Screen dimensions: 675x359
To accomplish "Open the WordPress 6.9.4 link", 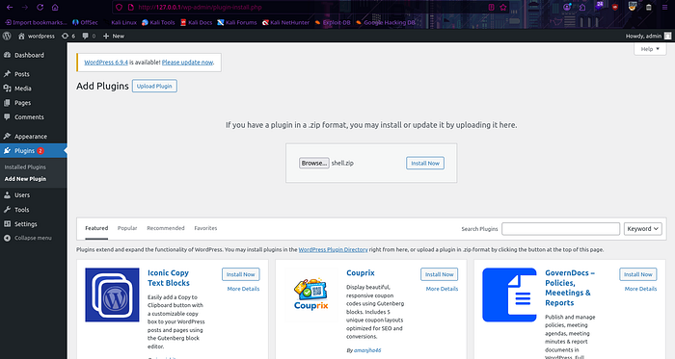I will point(106,63).
